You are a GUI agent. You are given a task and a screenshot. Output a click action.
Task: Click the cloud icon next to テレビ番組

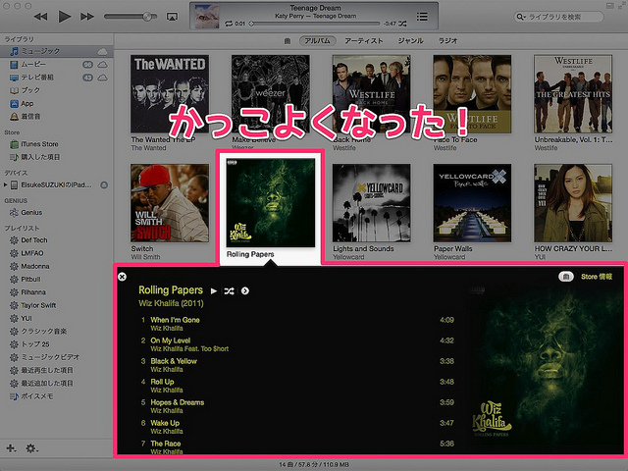[x=102, y=78]
